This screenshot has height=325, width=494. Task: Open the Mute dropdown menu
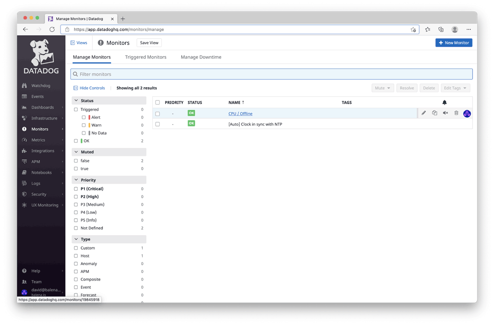[x=382, y=88]
